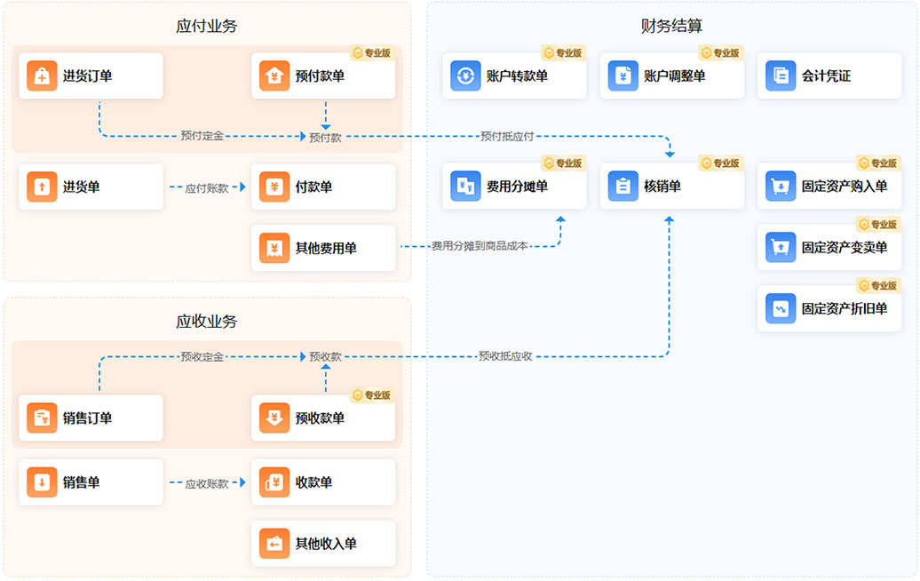Viewport: 920px width, 581px height.
Task: Click 专业版 badge on 核销单
Action: tap(720, 163)
